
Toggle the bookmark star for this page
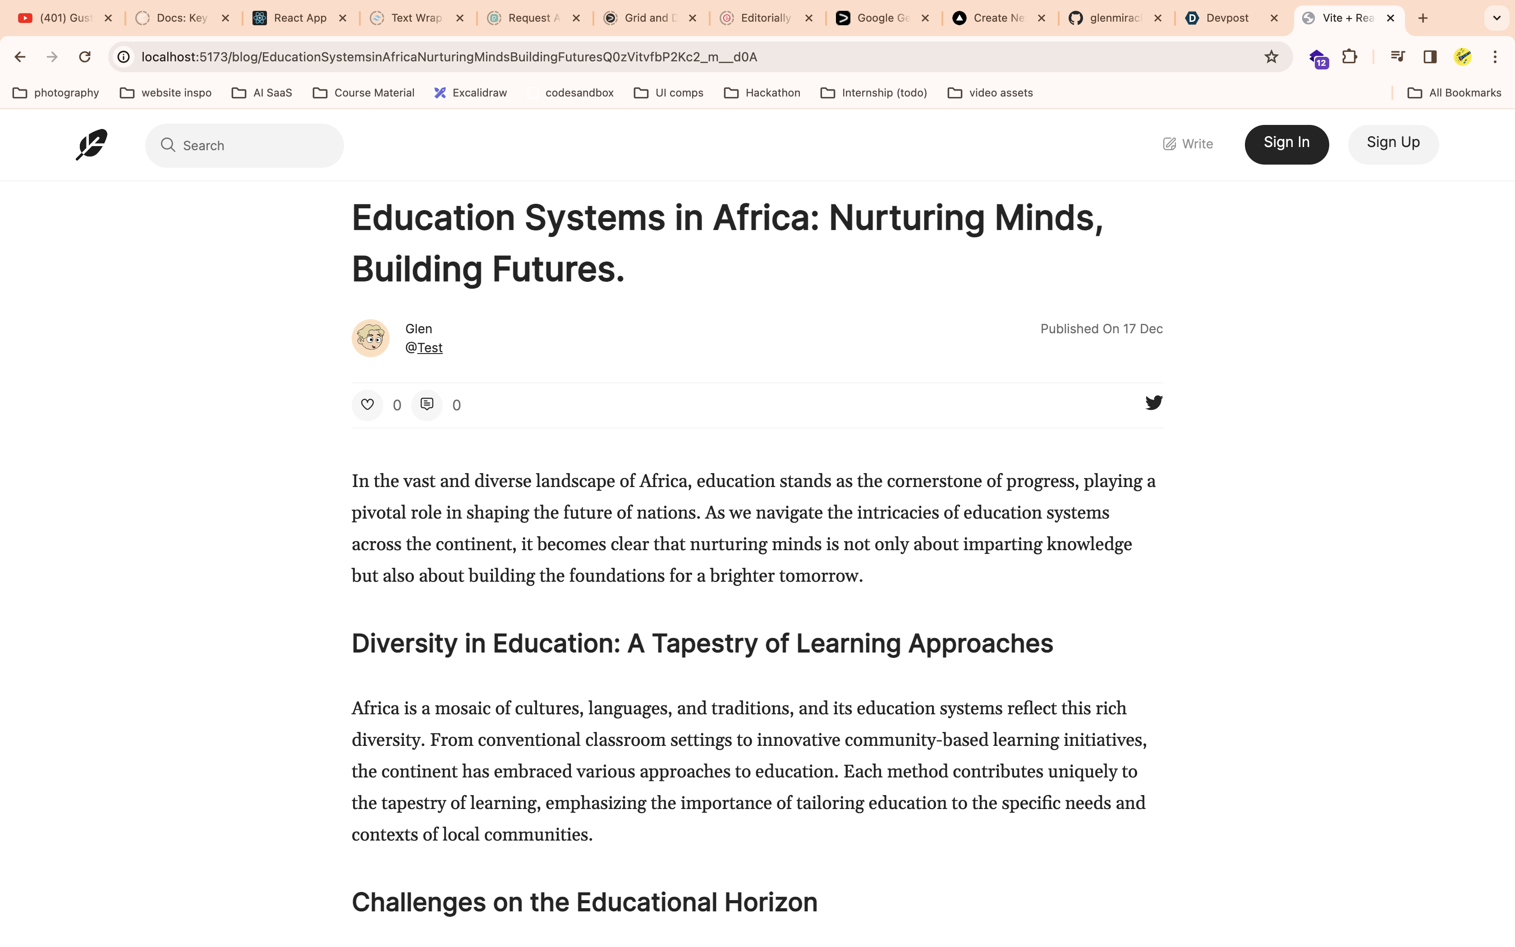1272,56
